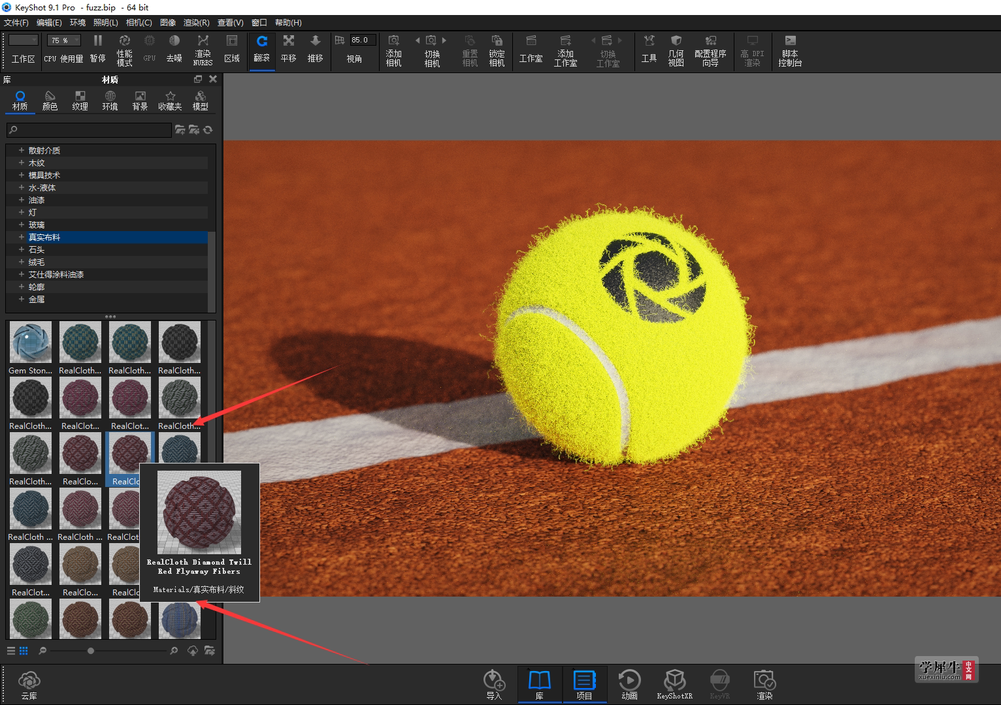The width and height of the screenshot is (1001, 705).
Task: Switch to the 纹理 library tab
Action: (x=80, y=101)
